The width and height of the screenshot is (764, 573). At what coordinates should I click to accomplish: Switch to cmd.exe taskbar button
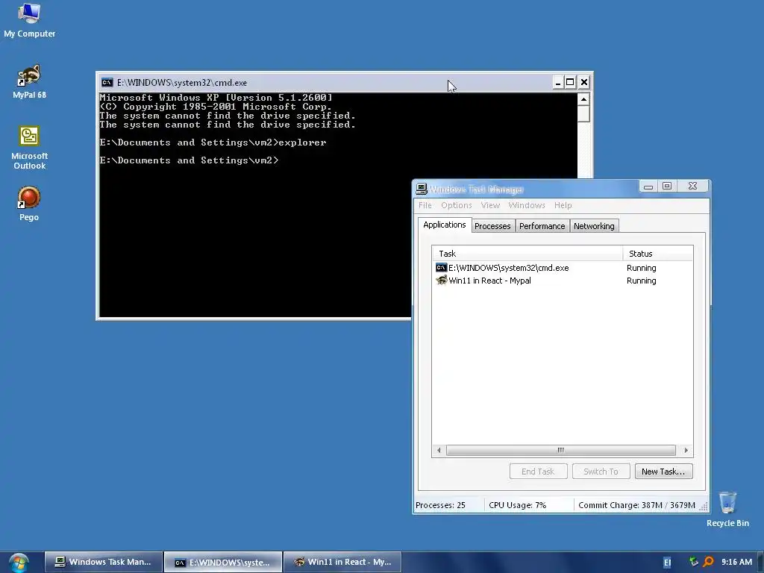click(x=223, y=562)
